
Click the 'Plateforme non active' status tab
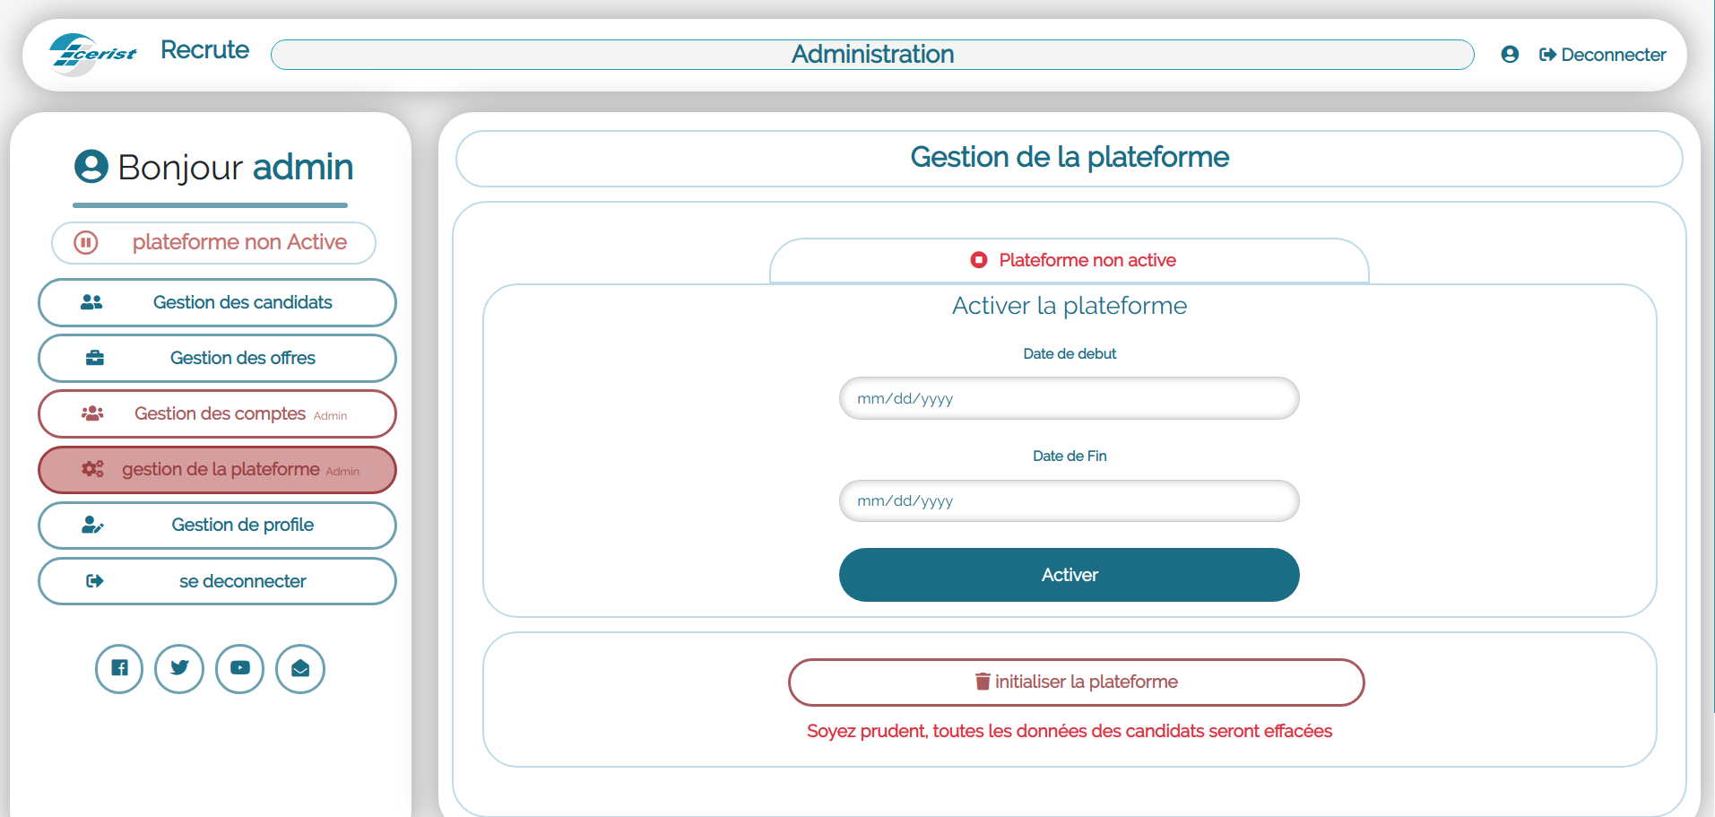(1070, 261)
